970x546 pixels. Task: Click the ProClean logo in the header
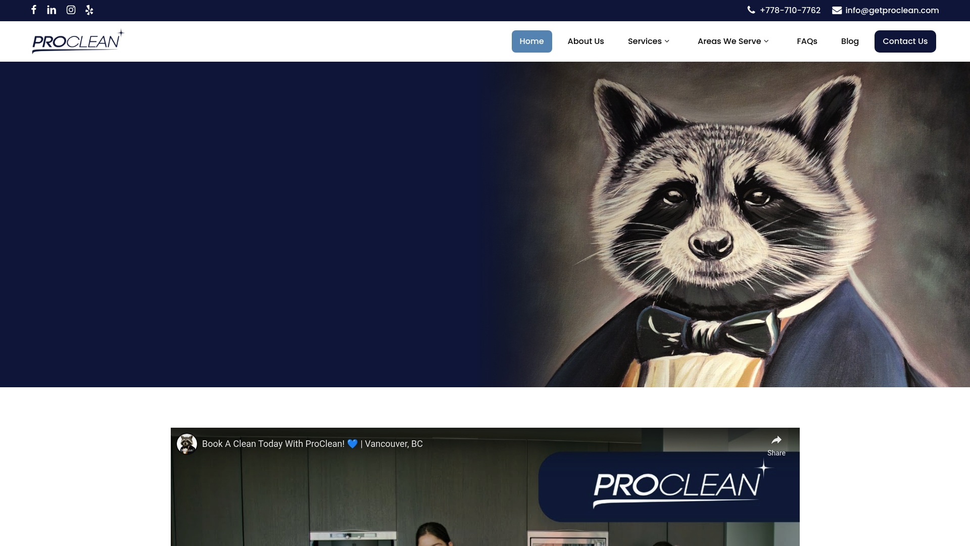point(77,41)
